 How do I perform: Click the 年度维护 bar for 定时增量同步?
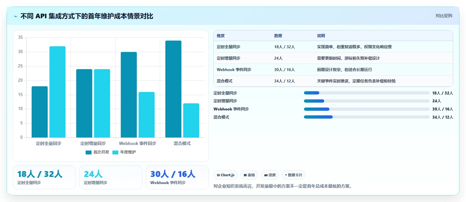point(102,103)
